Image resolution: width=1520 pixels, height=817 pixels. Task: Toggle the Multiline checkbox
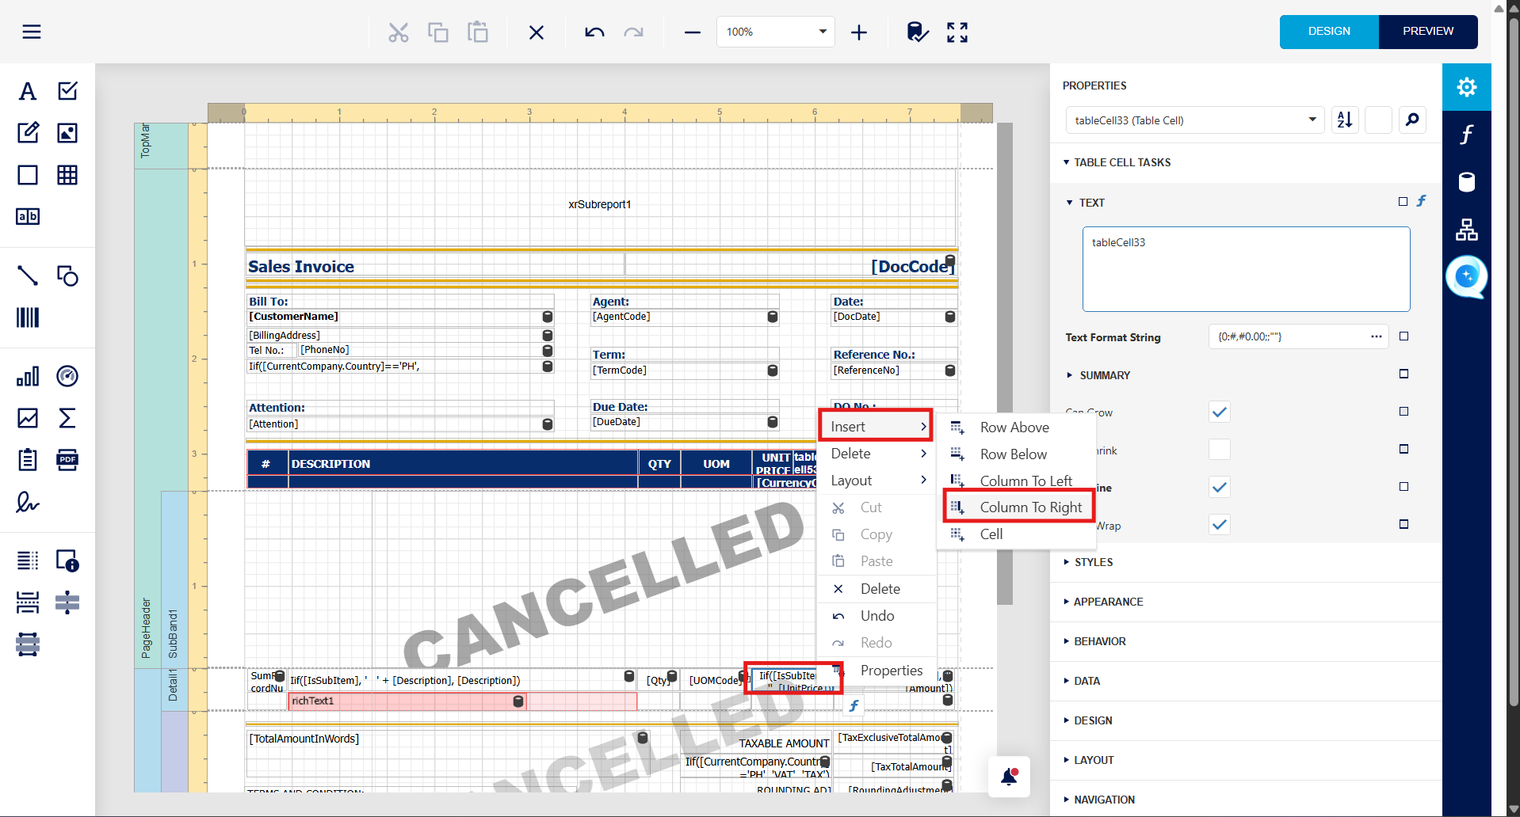pos(1220,487)
